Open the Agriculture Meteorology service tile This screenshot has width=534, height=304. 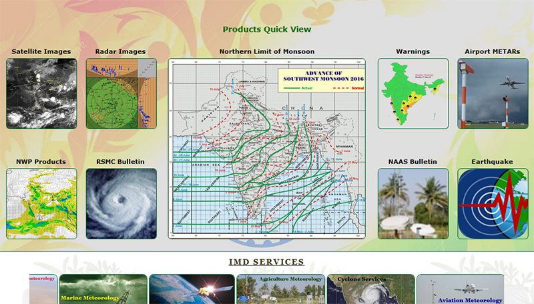[280, 289]
